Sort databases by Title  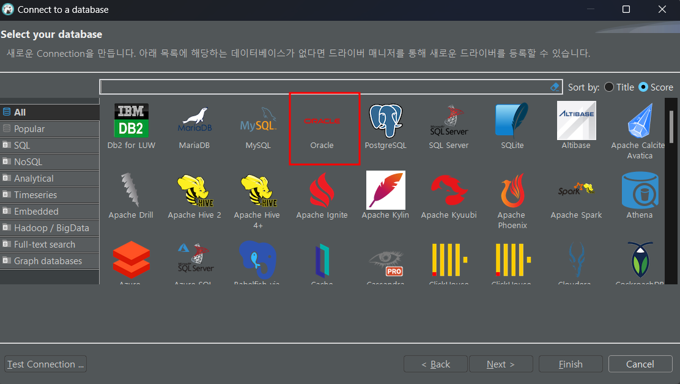[619, 87]
